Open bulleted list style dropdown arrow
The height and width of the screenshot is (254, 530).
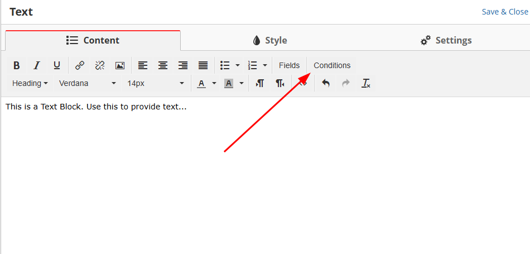tap(238, 65)
